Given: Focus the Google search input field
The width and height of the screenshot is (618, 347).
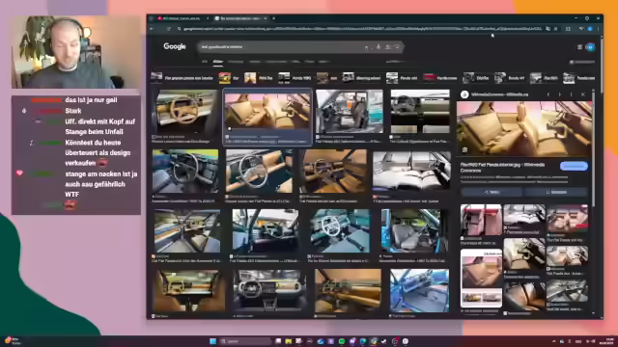Looking at the screenshot, I should (x=282, y=47).
